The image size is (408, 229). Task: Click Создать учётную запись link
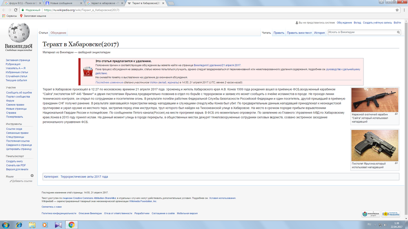[x=377, y=22]
